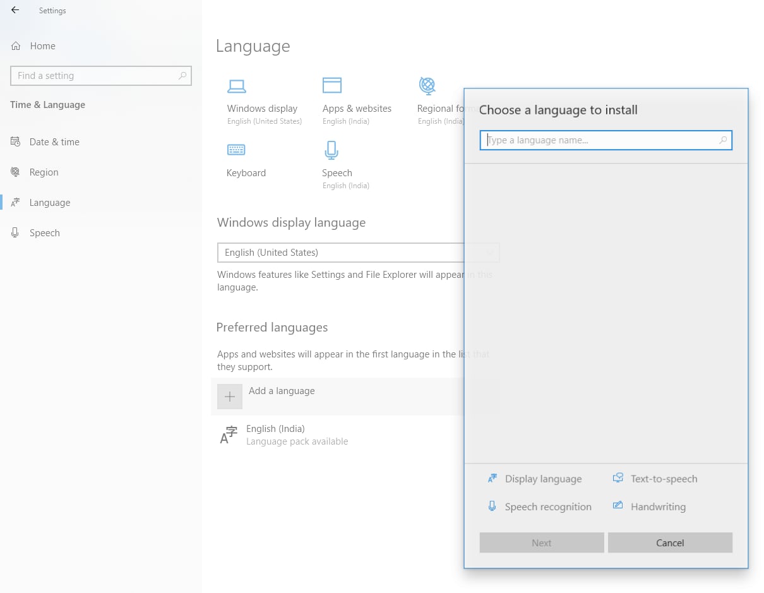
Task: Click the Speech microphone icon in sidebar
Action: (x=16, y=232)
